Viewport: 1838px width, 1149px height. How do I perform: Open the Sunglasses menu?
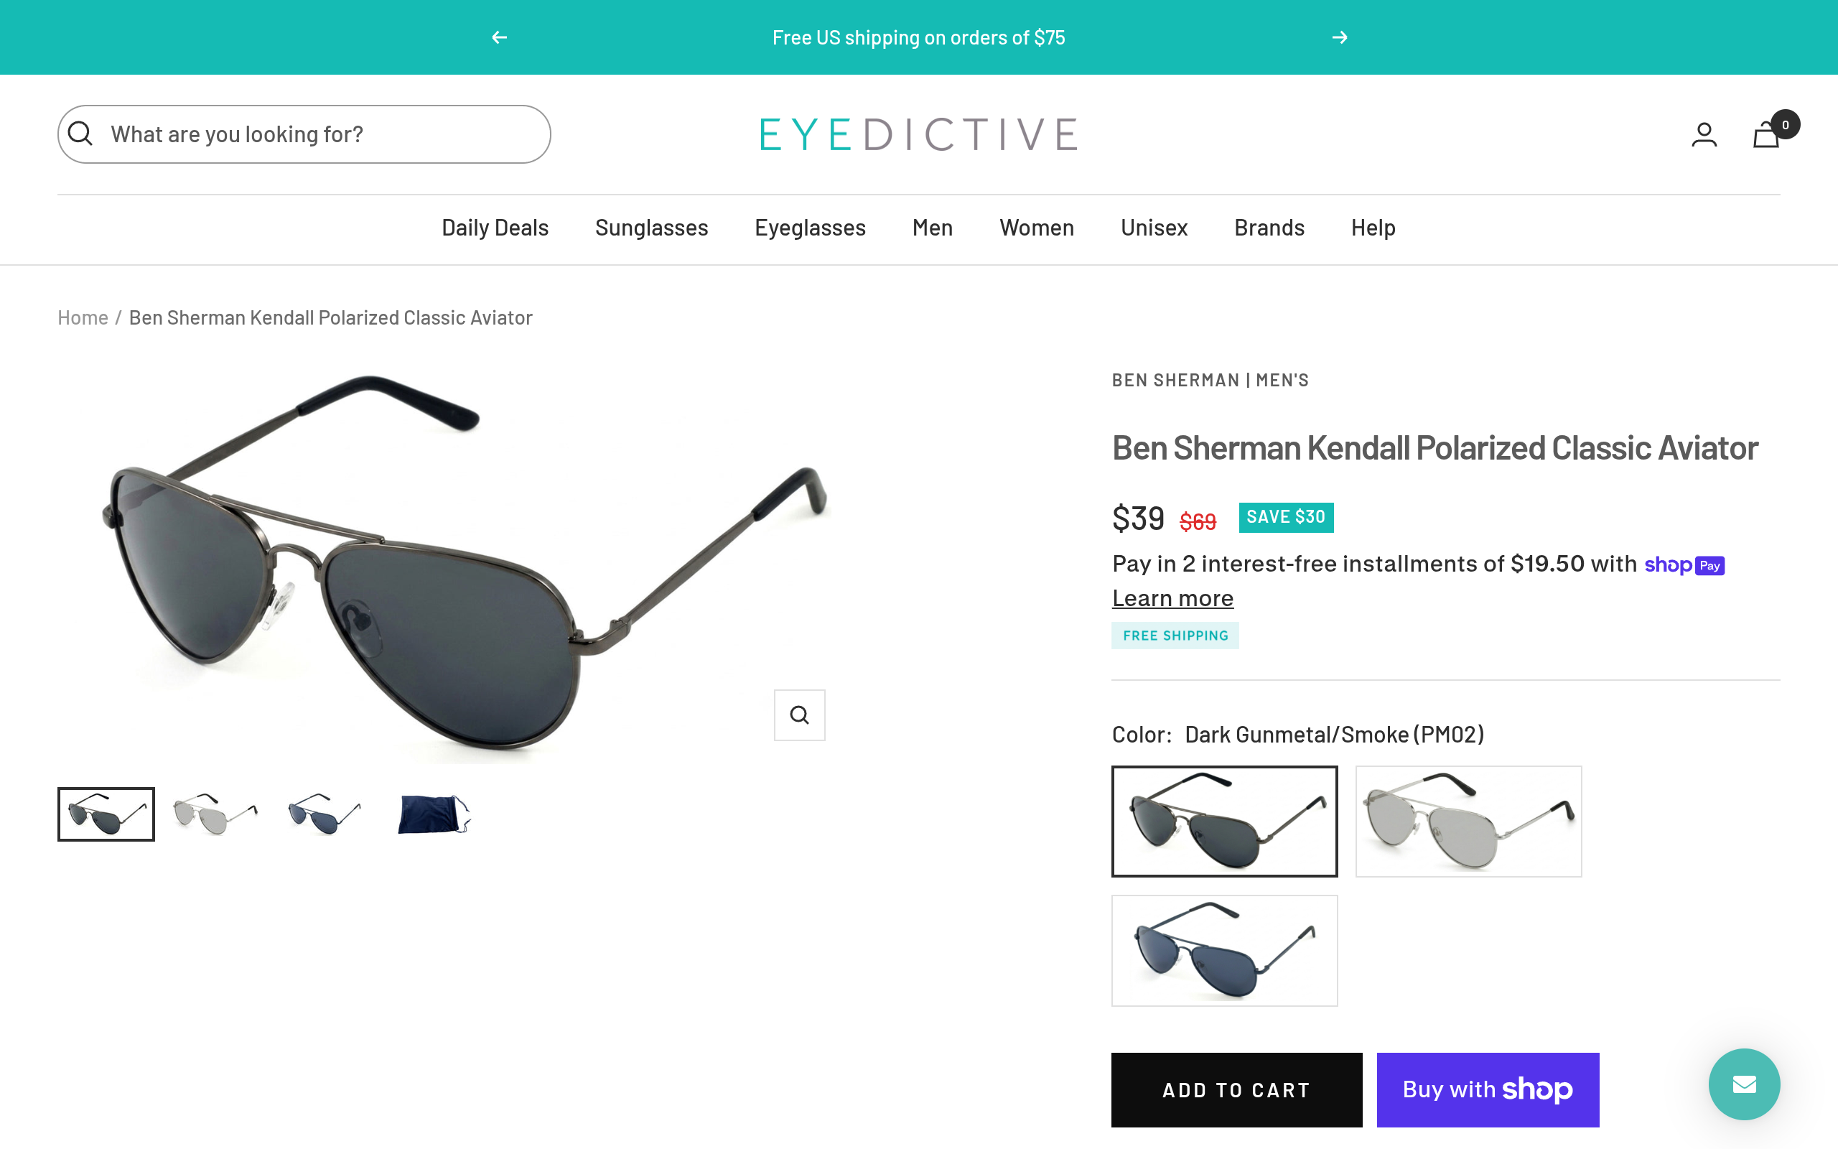651,228
